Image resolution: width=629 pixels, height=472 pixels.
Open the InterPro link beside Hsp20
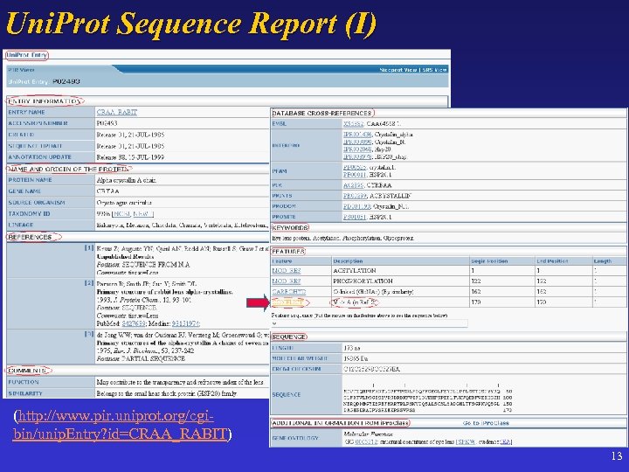click(x=357, y=149)
